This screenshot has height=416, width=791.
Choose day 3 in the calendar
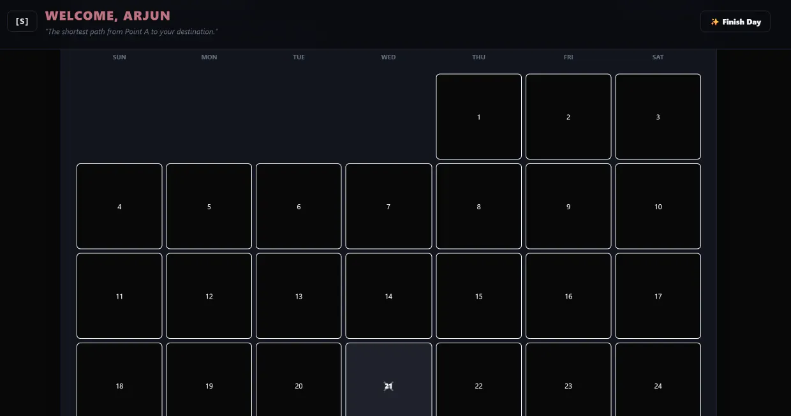[x=658, y=117]
